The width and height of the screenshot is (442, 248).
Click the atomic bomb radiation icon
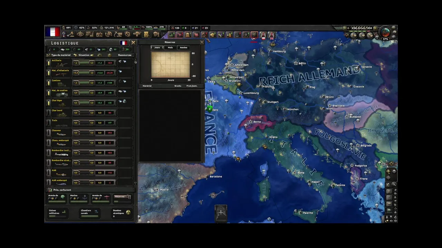128,212
